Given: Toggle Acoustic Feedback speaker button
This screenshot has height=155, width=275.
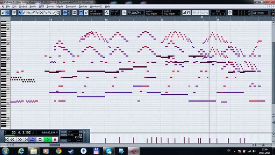Looking at the screenshot, I should point(8,13).
